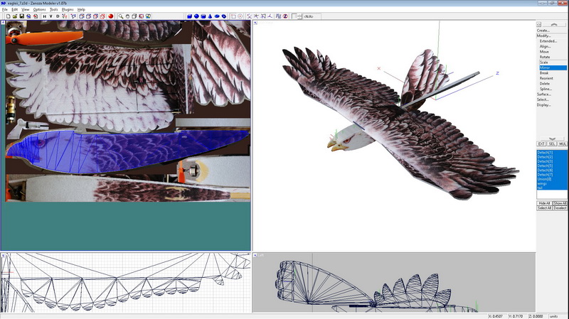
Task: Click the Deselect button
Action: click(560, 208)
